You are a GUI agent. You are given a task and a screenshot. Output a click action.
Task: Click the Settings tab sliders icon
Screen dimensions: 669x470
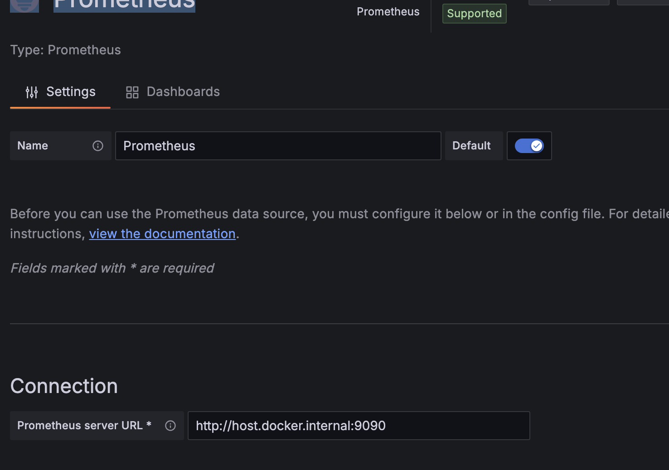[32, 92]
